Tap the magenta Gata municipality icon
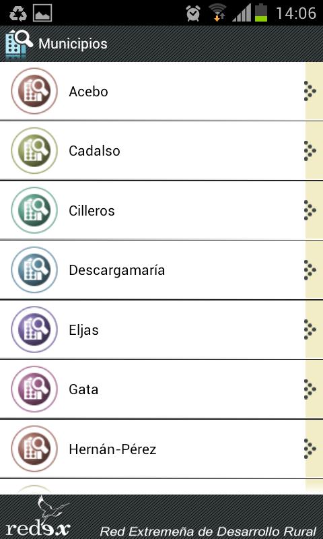Screen dimensions: 323x539 tap(34, 389)
